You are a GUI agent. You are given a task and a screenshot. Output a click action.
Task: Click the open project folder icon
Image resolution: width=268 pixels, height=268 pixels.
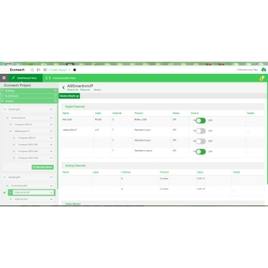pyautogui.click(x=38, y=70)
